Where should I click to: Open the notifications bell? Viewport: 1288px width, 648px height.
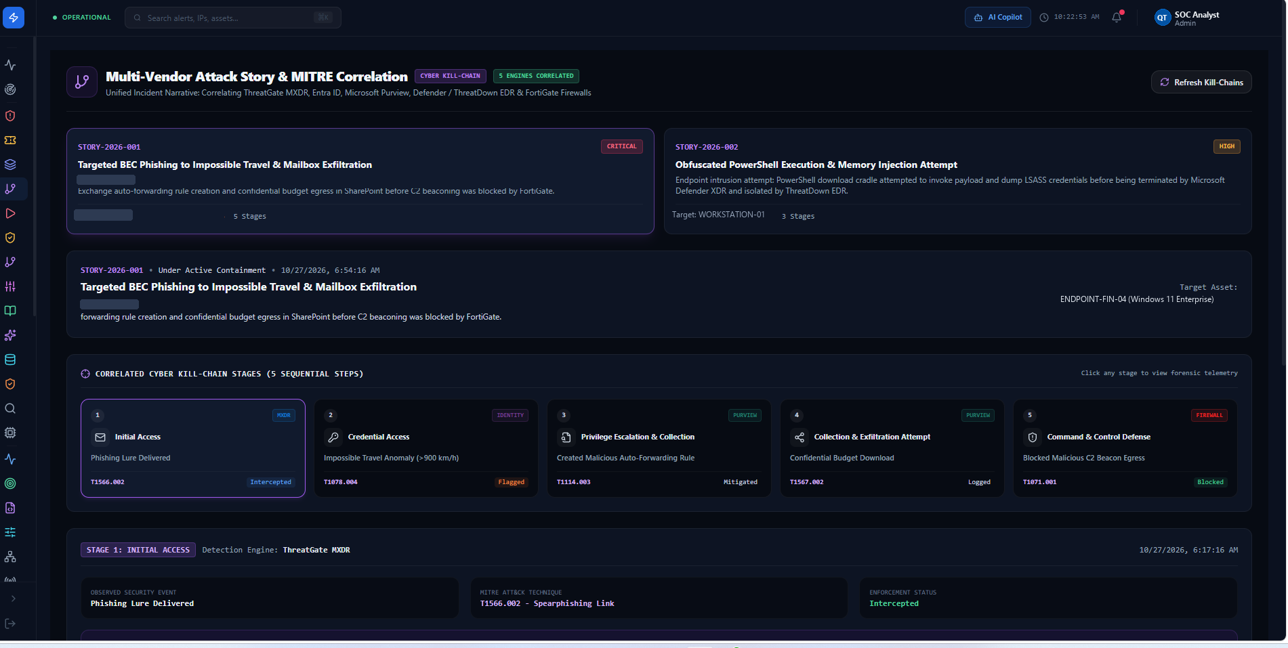click(x=1117, y=18)
